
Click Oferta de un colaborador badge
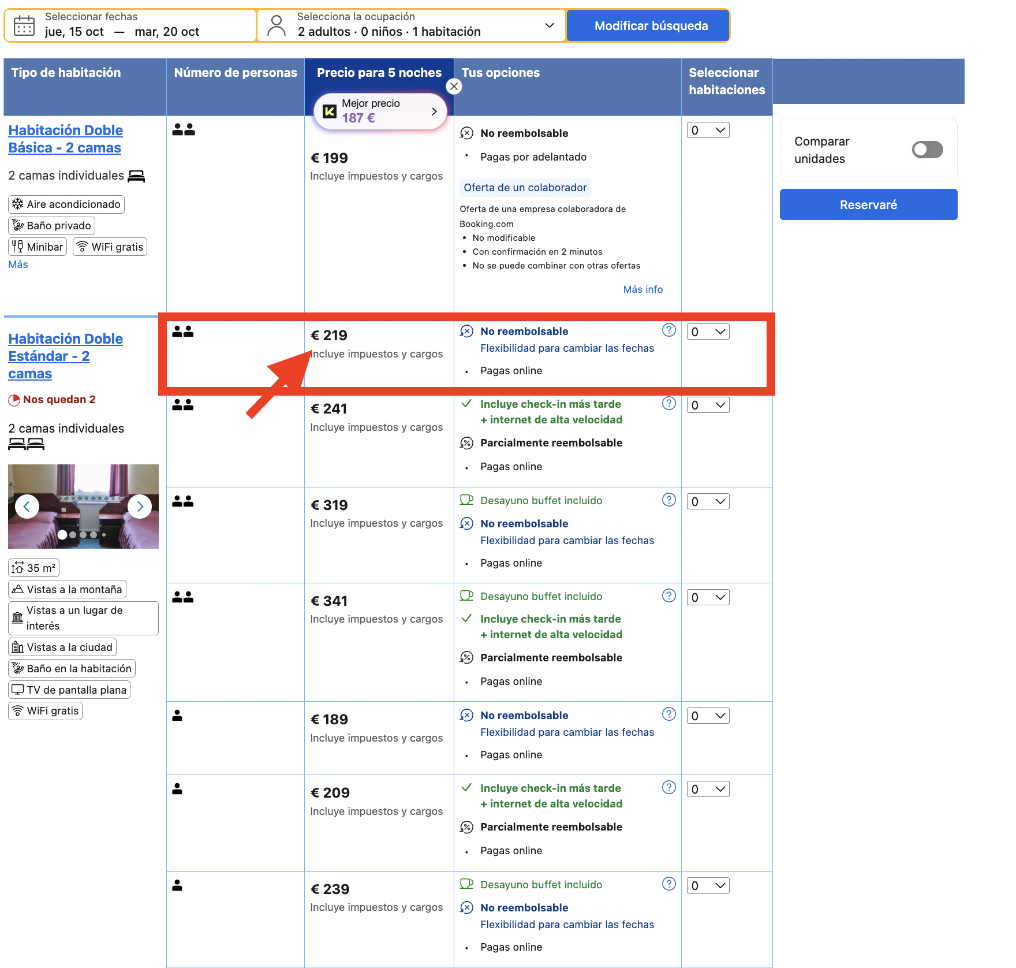coord(525,188)
